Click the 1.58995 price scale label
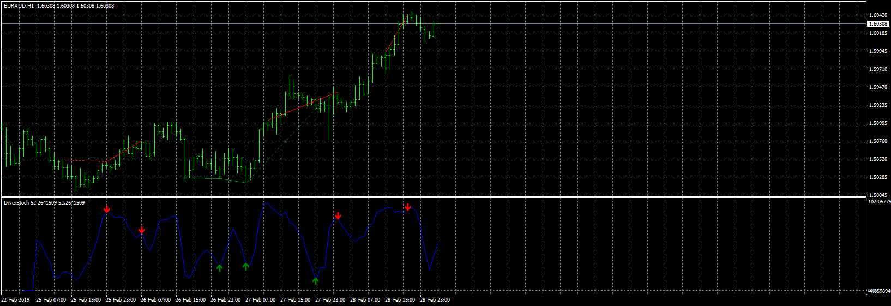891x306 pixels. coord(878,123)
